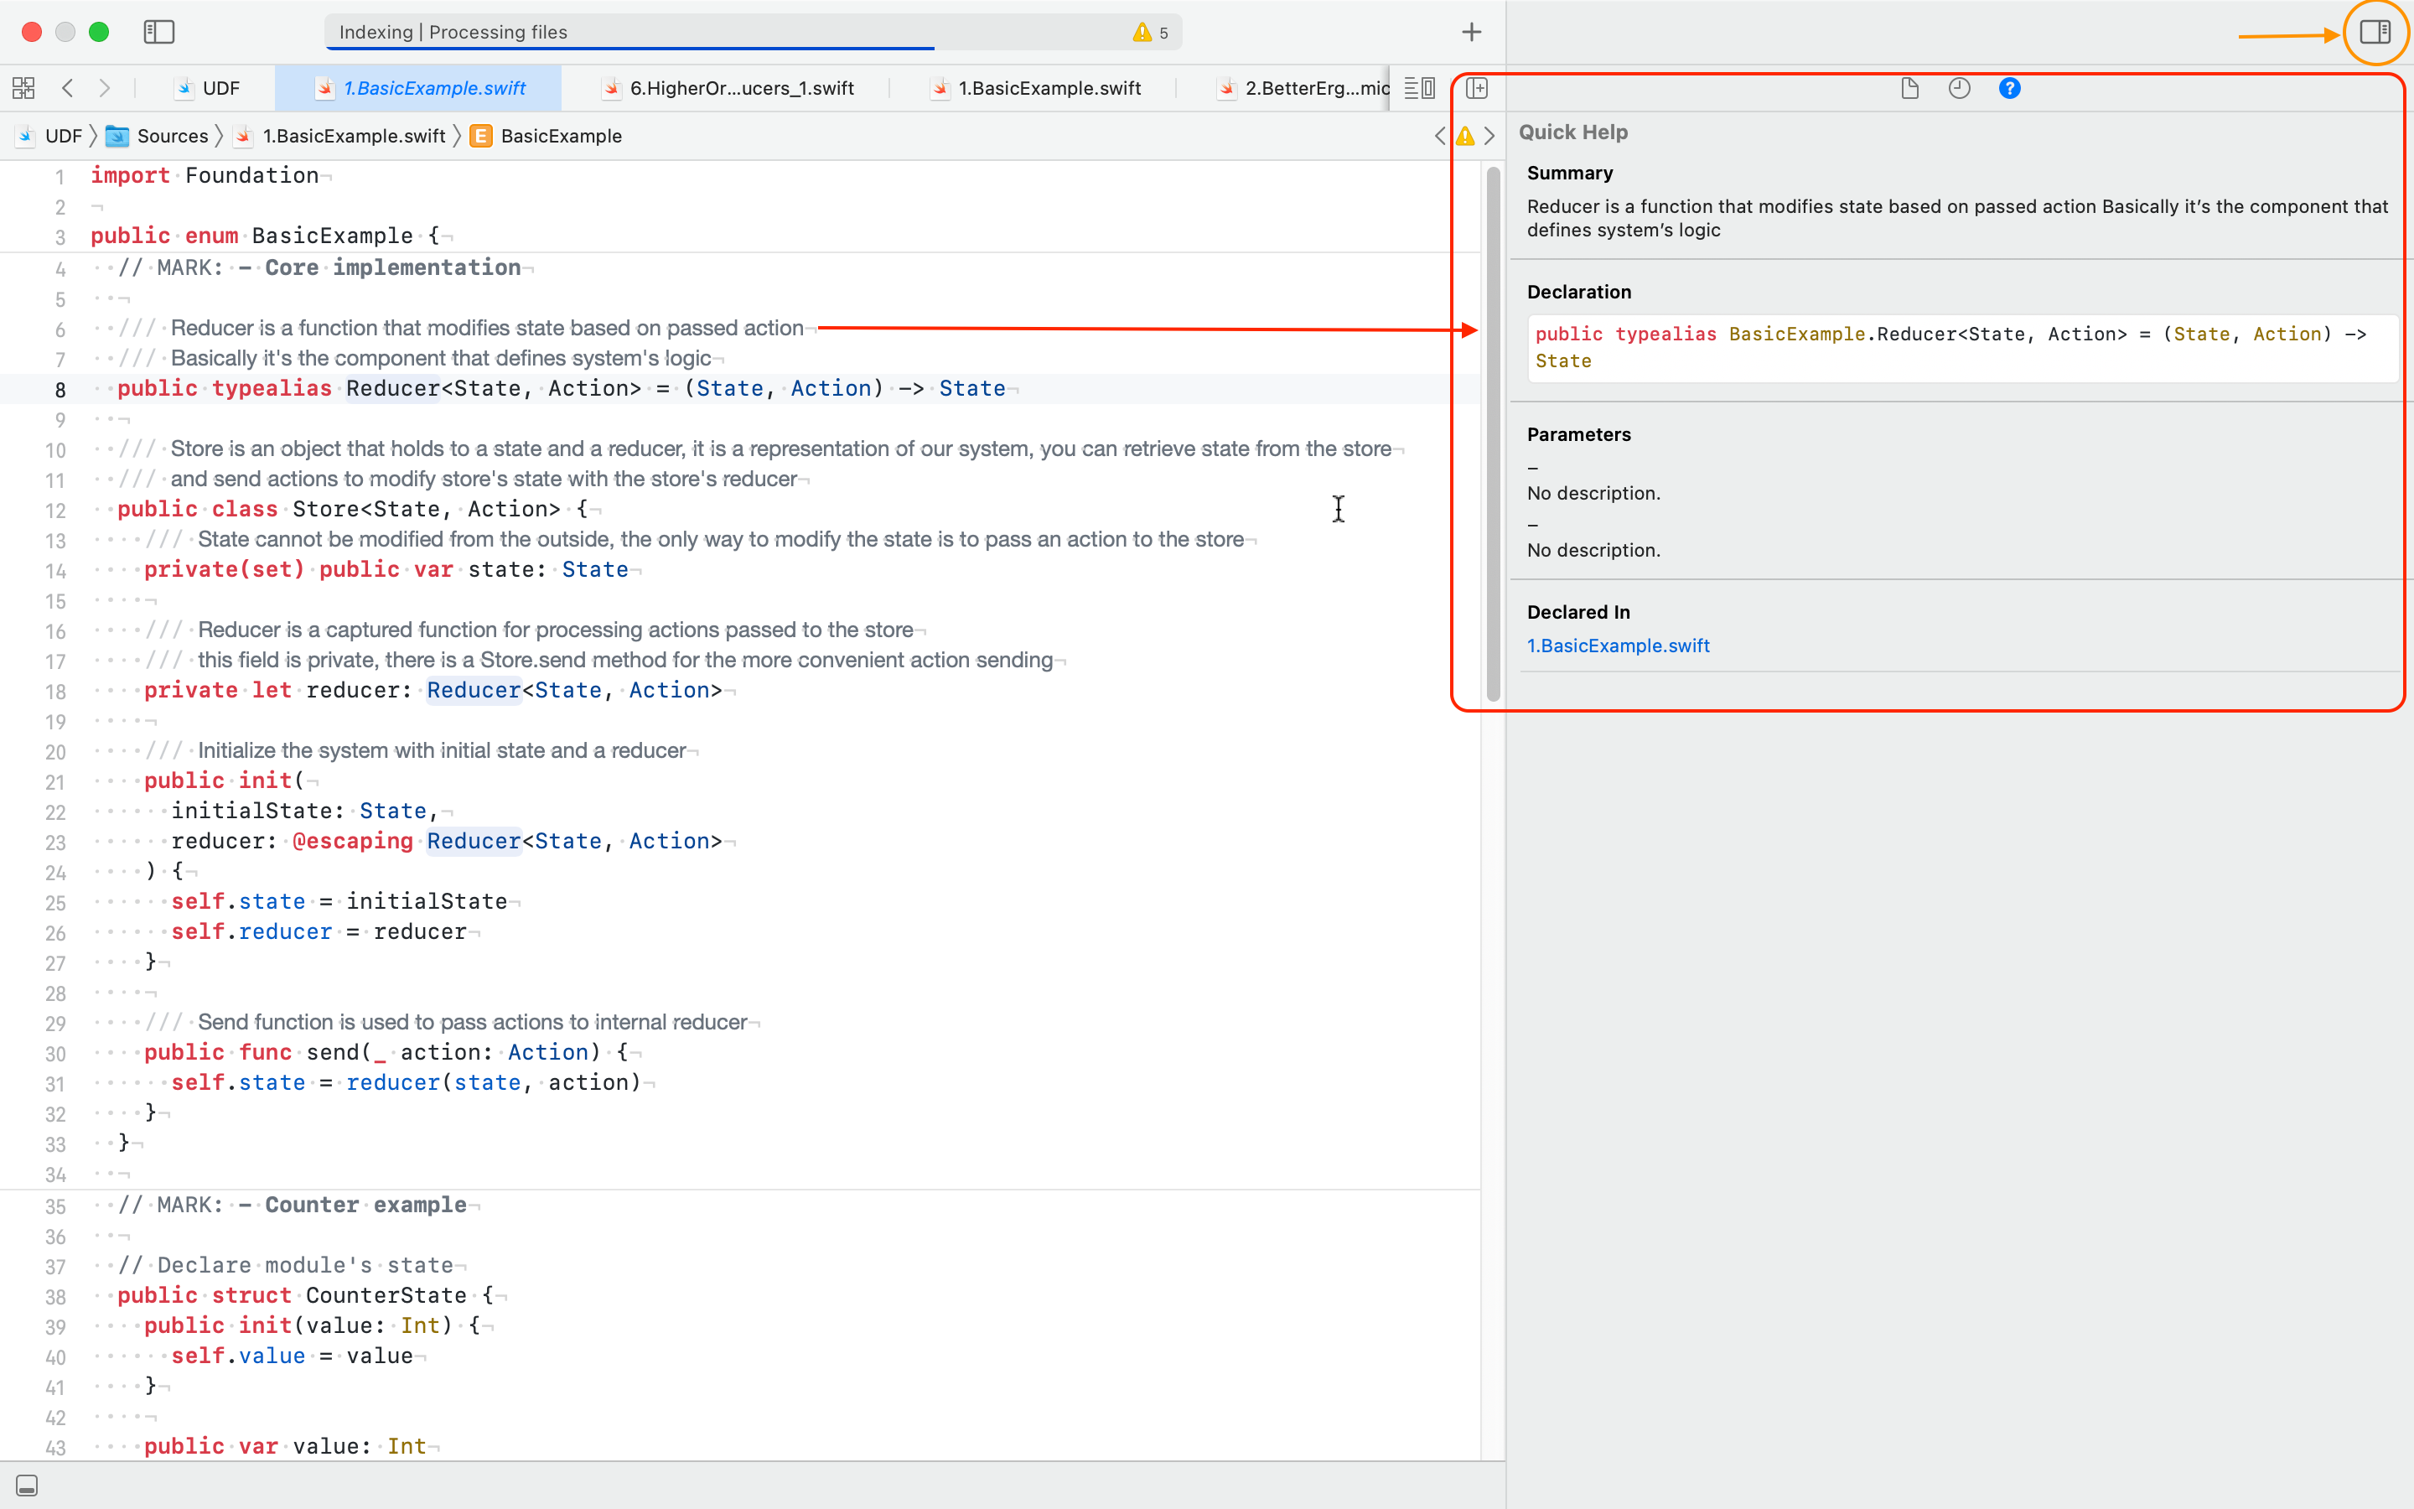Viewport: 2414px width, 1509px height.
Task: Show the File inspector
Action: [1909, 88]
